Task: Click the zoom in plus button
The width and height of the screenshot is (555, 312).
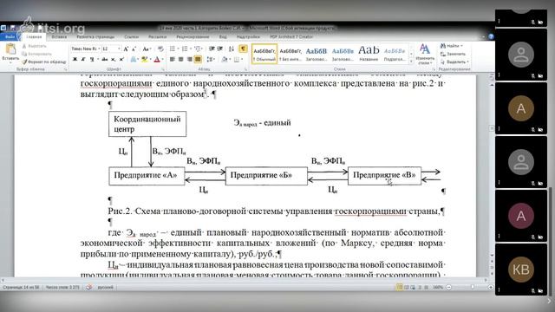Action: pyautogui.click(x=491, y=287)
